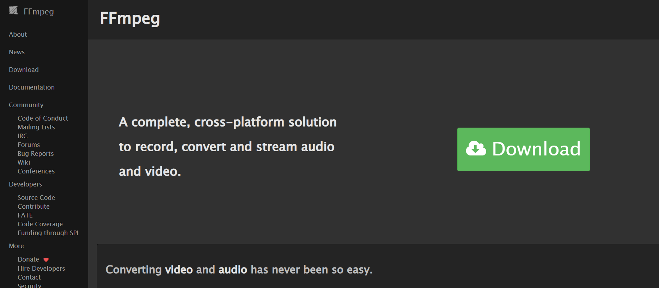This screenshot has width=659, height=288.
Task: Open the Documentation page
Action: click(x=32, y=87)
